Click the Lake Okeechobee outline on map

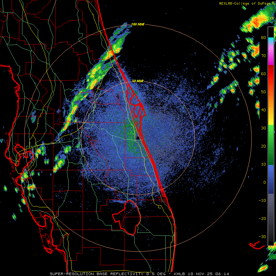point(127,218)
